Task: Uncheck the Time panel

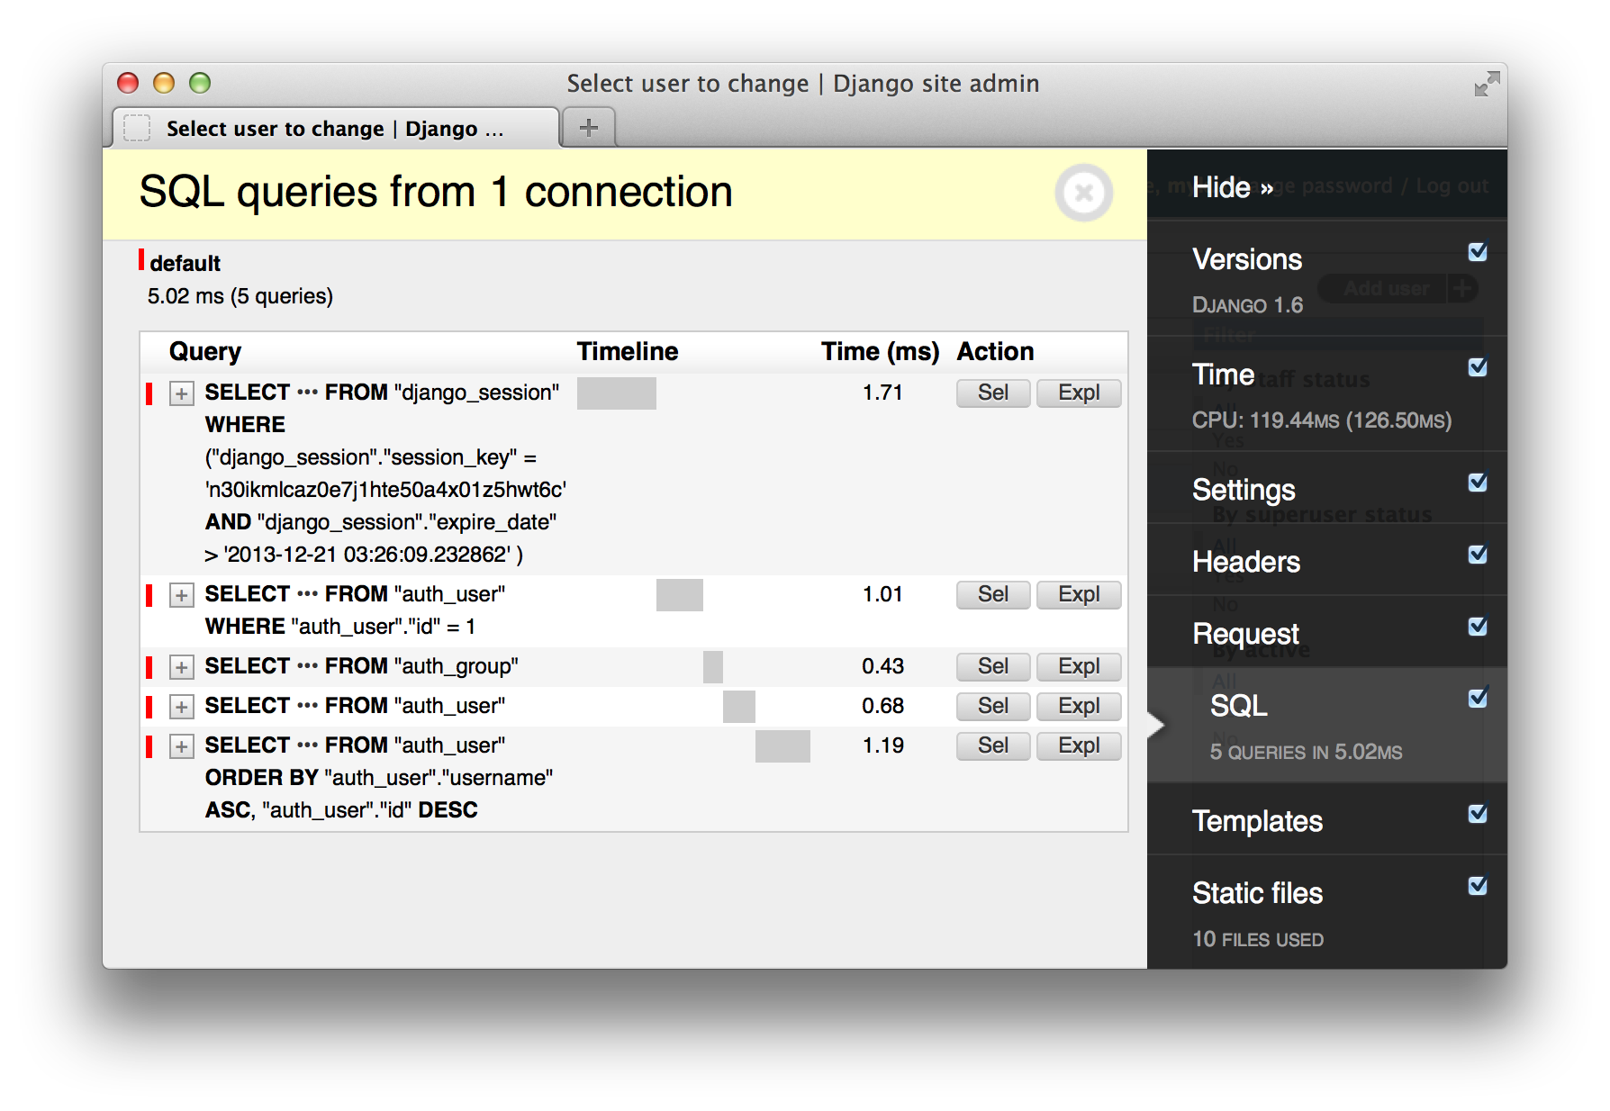Action: (x=1477, y=367)
